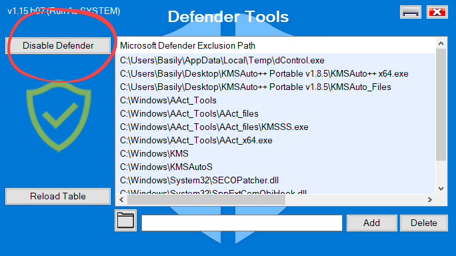Viewport: 456px width, 256px height.
Task: Select the KMSSS.exe exclusion row
Action: pyautogui.click(x=276, y=127)
